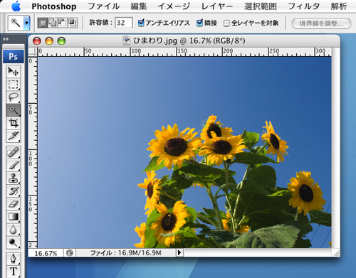Select the Crop tool

[13, 123]
